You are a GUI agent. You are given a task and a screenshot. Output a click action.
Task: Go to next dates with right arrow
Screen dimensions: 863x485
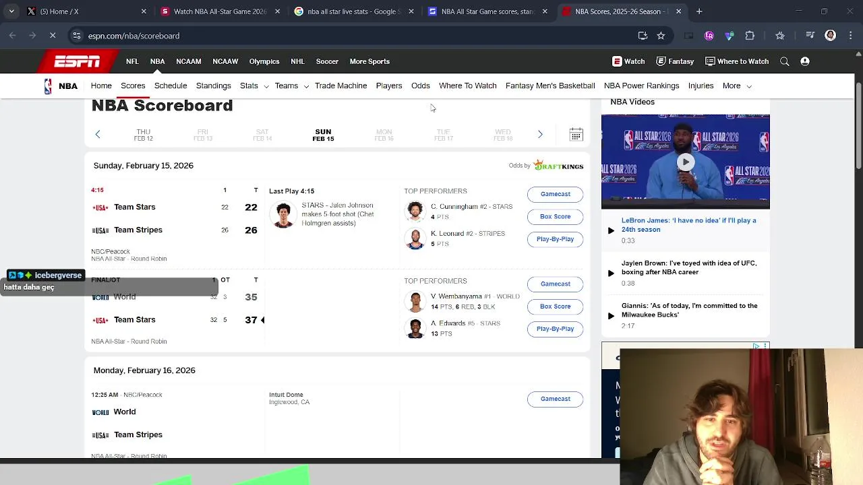[x=540, y=135]
